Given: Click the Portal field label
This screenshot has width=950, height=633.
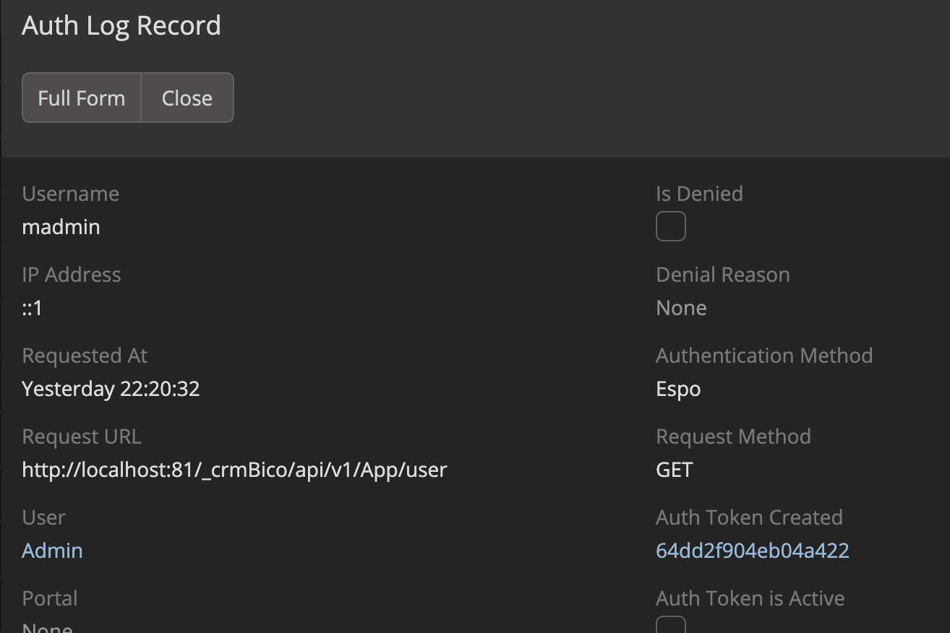Looking at the screenshot, I should pos(49,598).
